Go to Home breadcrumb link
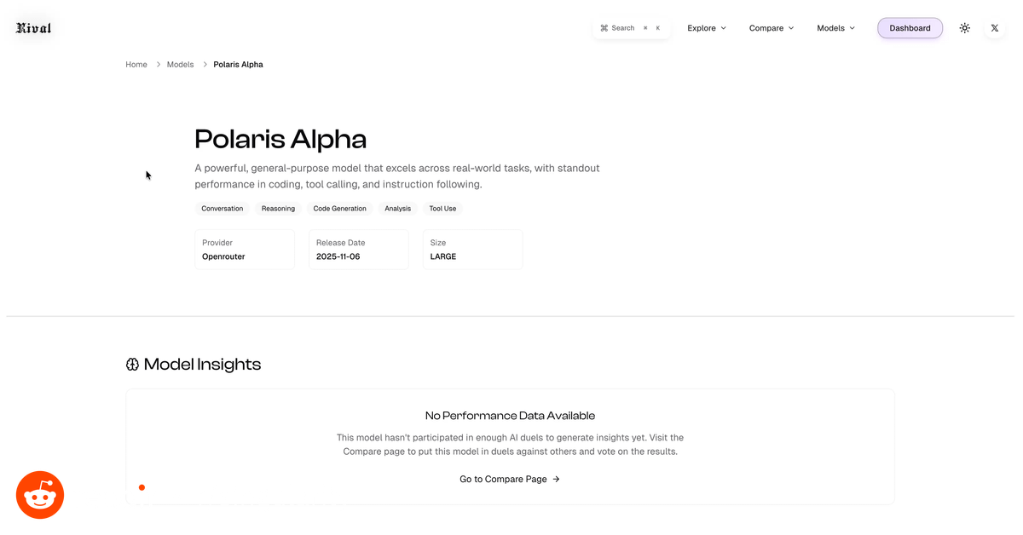The width and height of the screenshot is (1023, 535). point(136,65)
